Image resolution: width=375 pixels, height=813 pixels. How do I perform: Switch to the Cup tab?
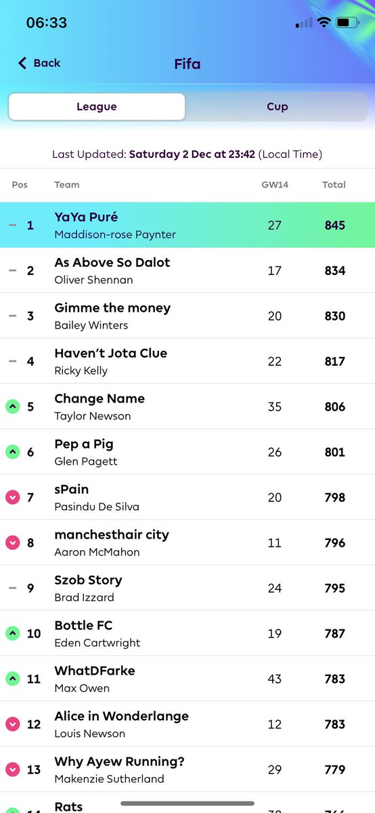277,106
